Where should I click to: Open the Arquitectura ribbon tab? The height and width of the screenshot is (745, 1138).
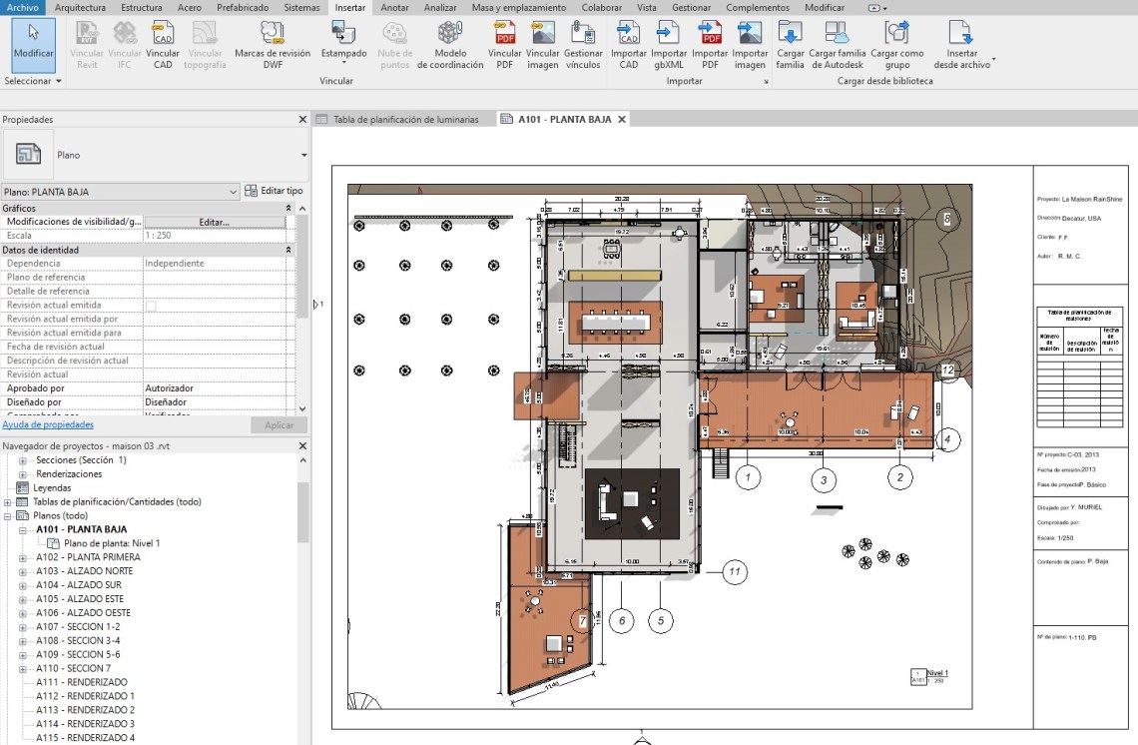click(80, 7)
